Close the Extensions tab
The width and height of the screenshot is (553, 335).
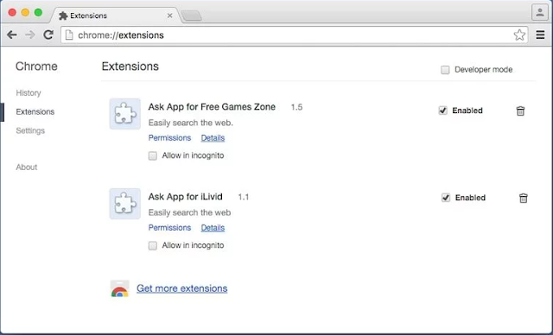click(169, 16)
